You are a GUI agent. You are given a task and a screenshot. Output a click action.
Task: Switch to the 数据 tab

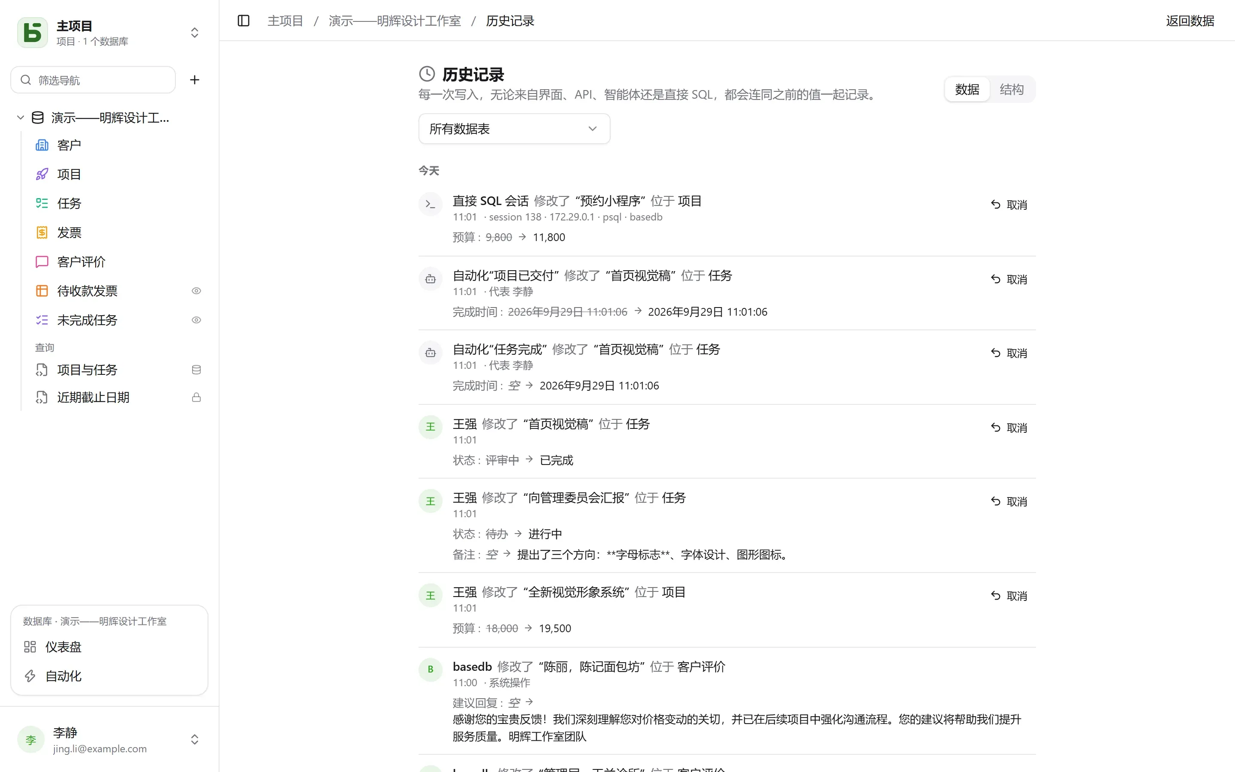point(967,89)
